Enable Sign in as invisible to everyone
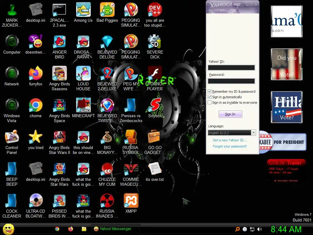The image size is (313, 235). (x=209, y=103)
